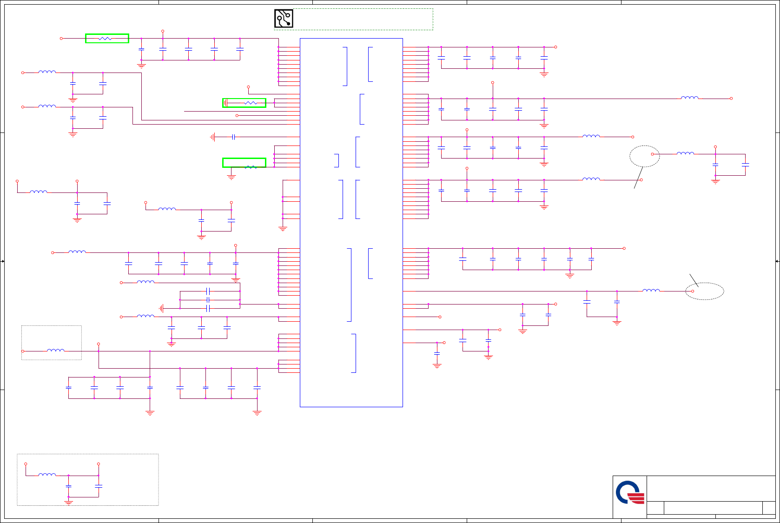Select the inductor in the bottom-left dashed box
The height and width of the screenshot is (523, 780).
coord(47,475)
